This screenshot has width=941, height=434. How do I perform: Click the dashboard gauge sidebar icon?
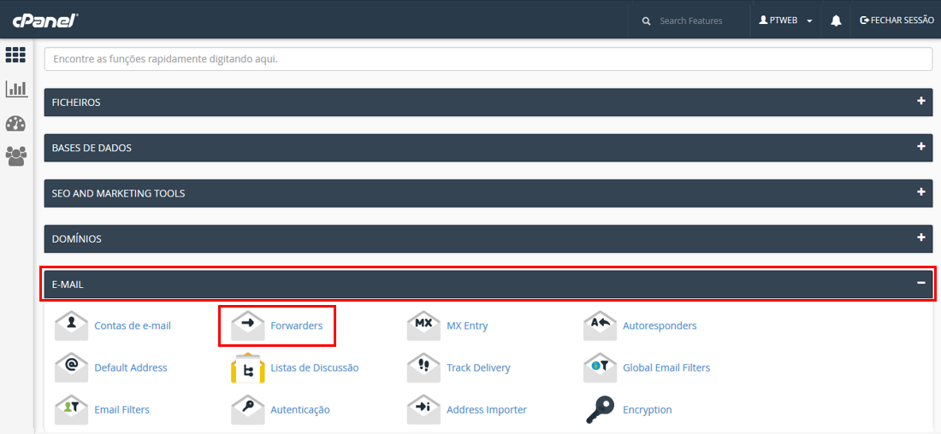pos(15,123)
